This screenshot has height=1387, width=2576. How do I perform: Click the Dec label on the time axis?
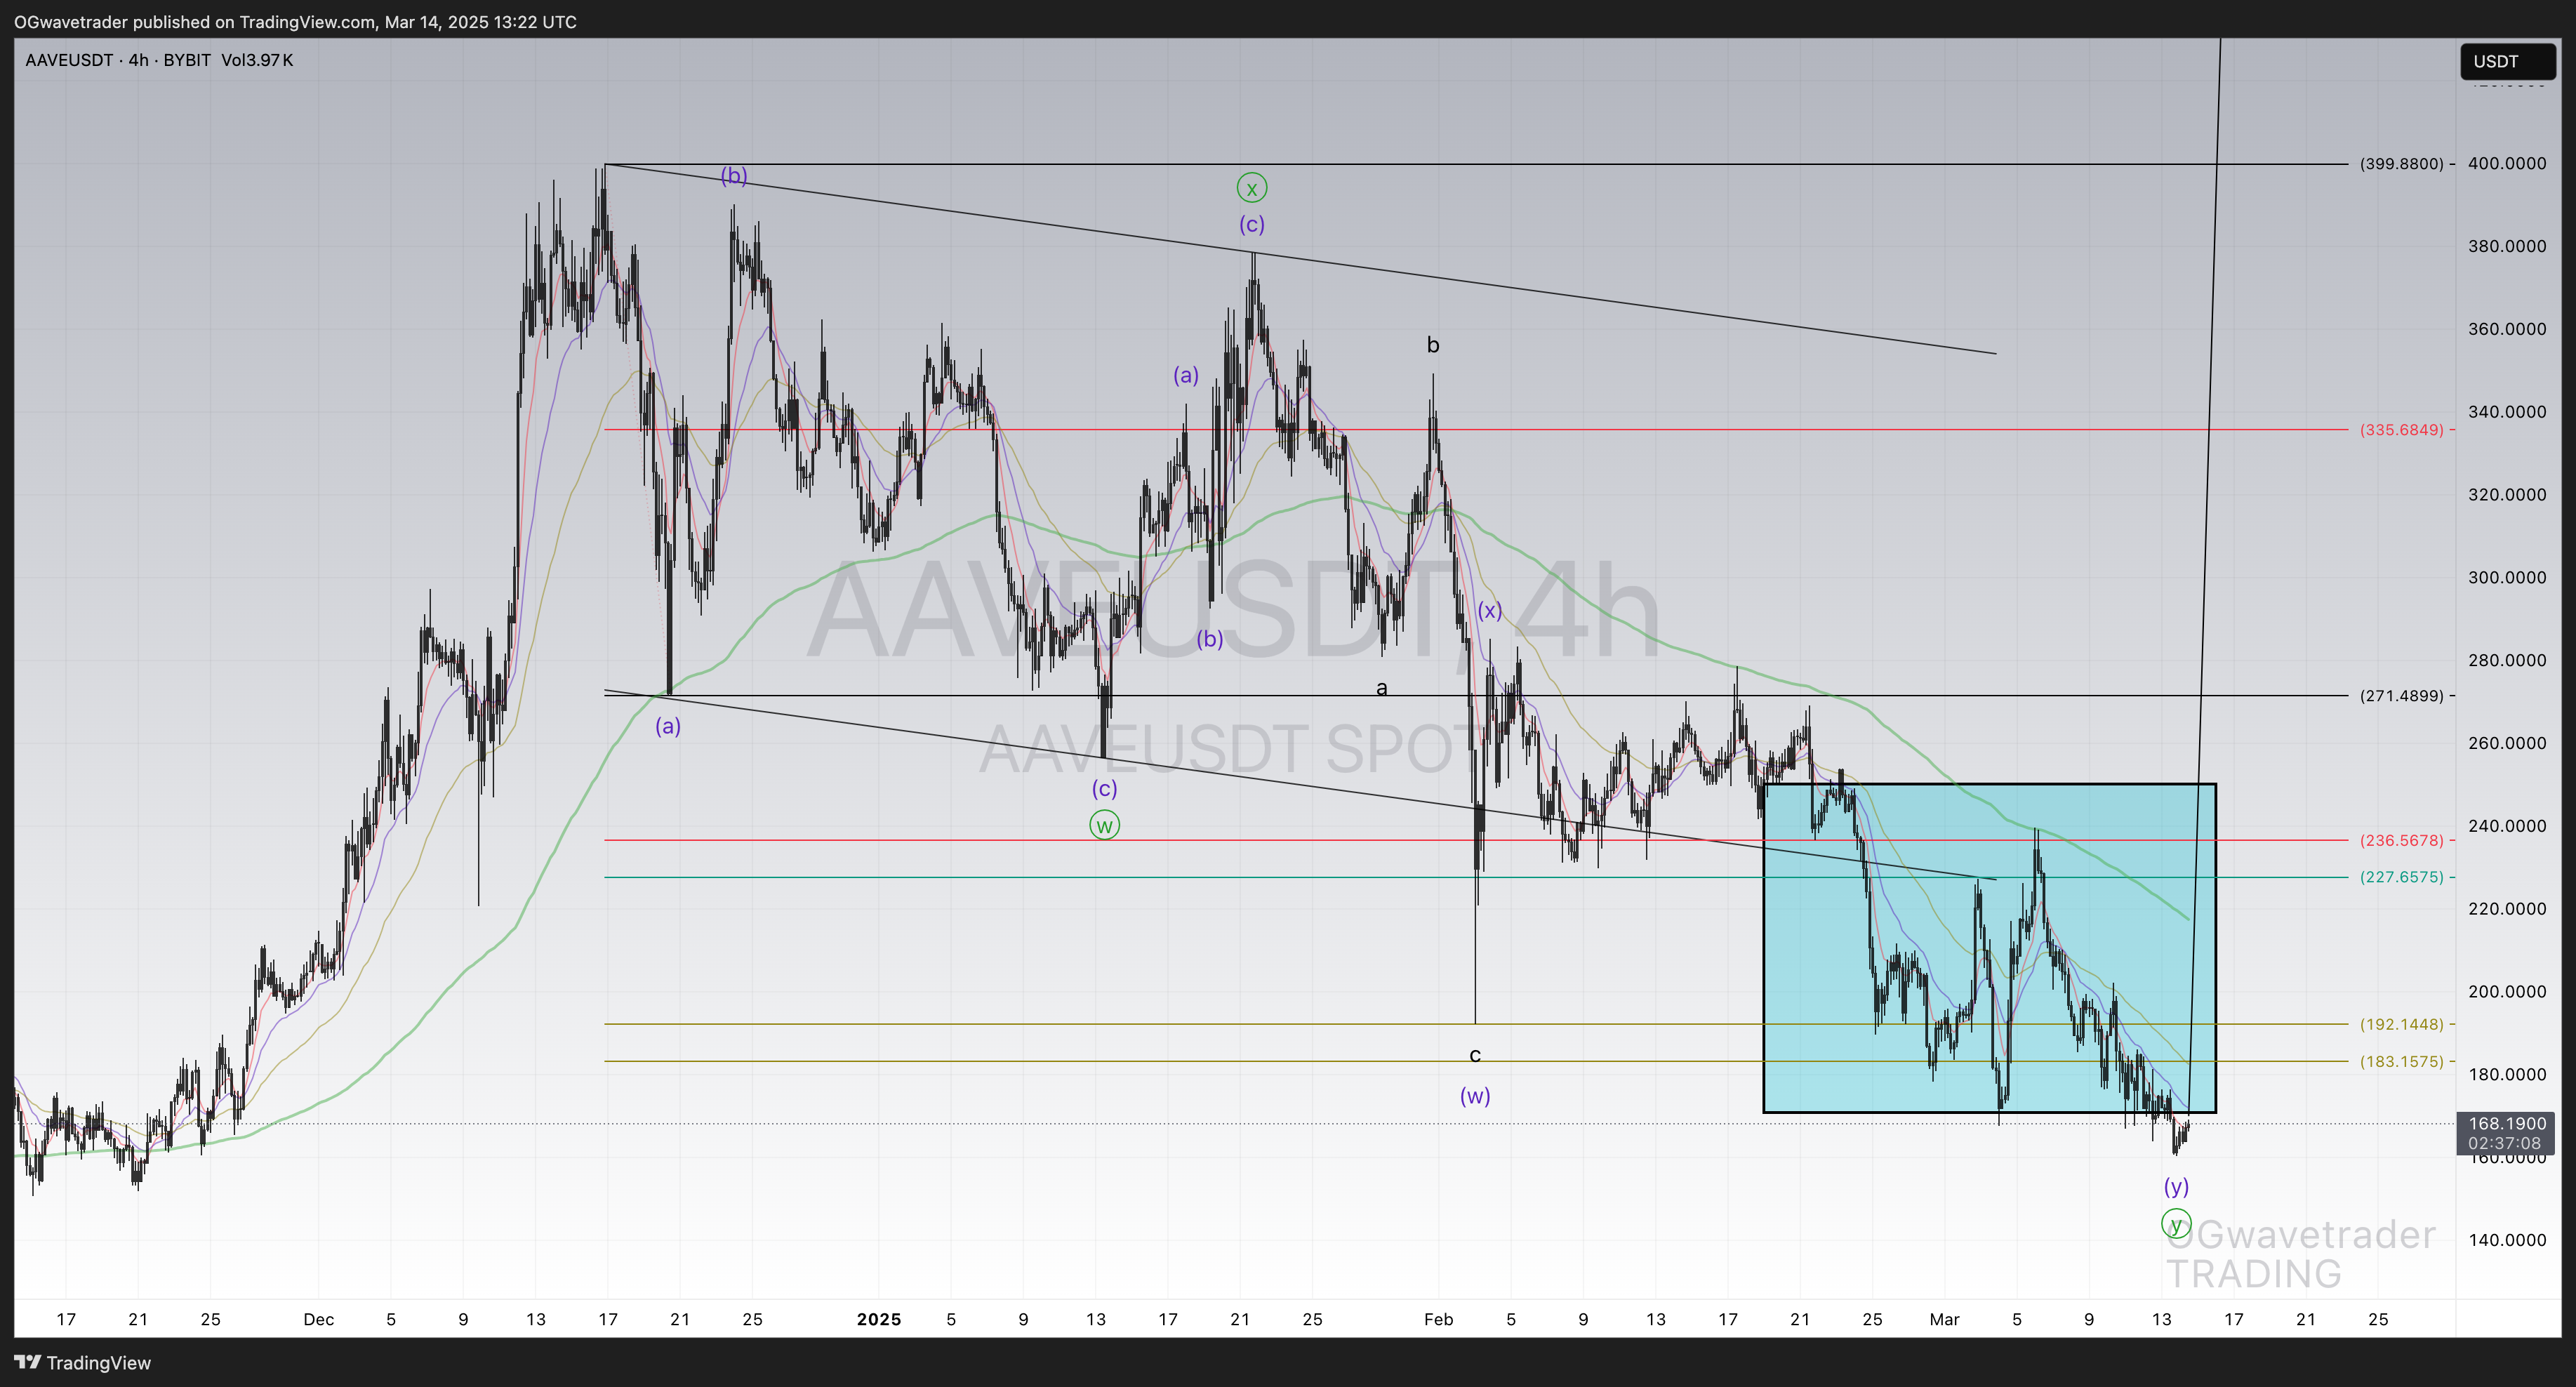318,1319
